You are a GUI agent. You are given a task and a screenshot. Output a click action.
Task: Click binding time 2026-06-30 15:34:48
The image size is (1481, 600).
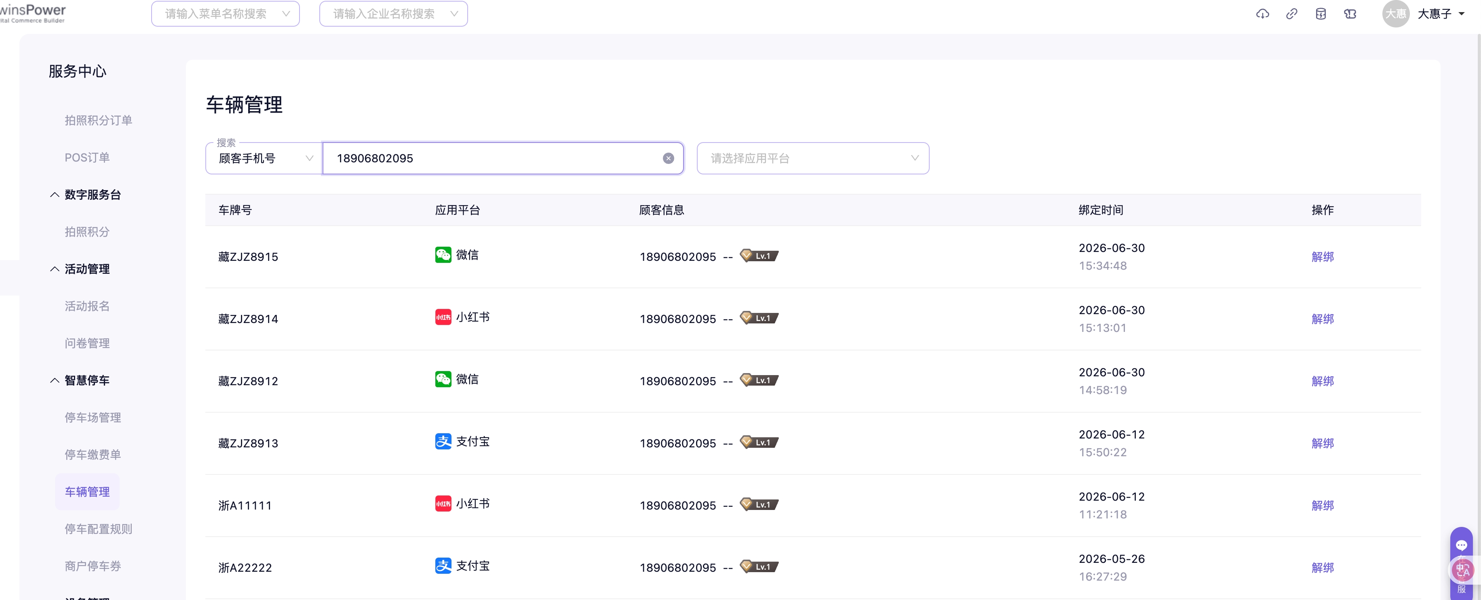click(x=1111, y=257)
